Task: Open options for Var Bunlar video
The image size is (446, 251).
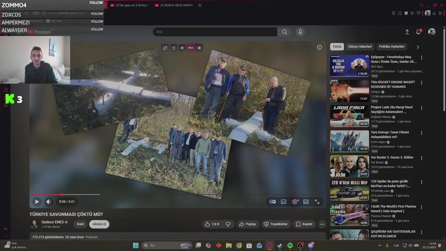Action: (422, 158)
